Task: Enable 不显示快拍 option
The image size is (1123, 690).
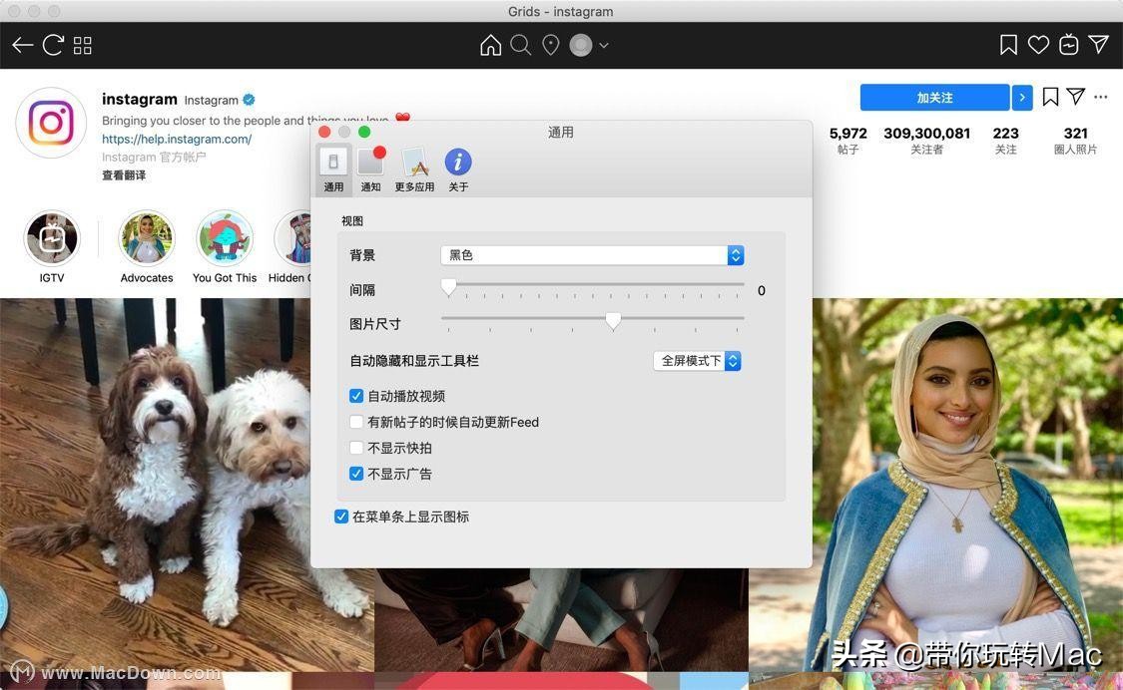Action: (x=356, y=447)
